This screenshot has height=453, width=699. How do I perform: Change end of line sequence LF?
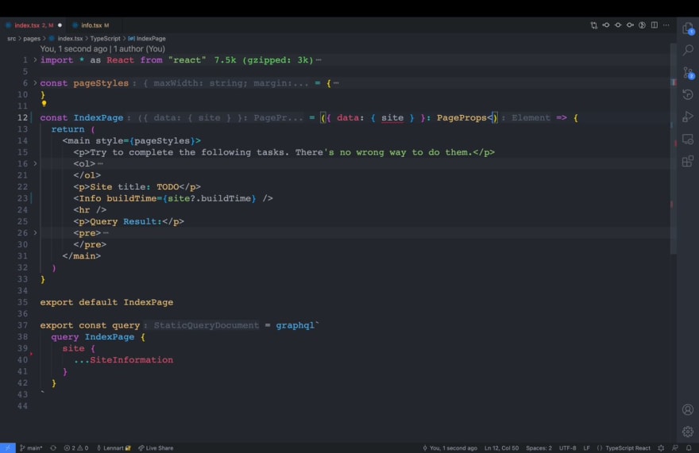click(x=587, y=447)
